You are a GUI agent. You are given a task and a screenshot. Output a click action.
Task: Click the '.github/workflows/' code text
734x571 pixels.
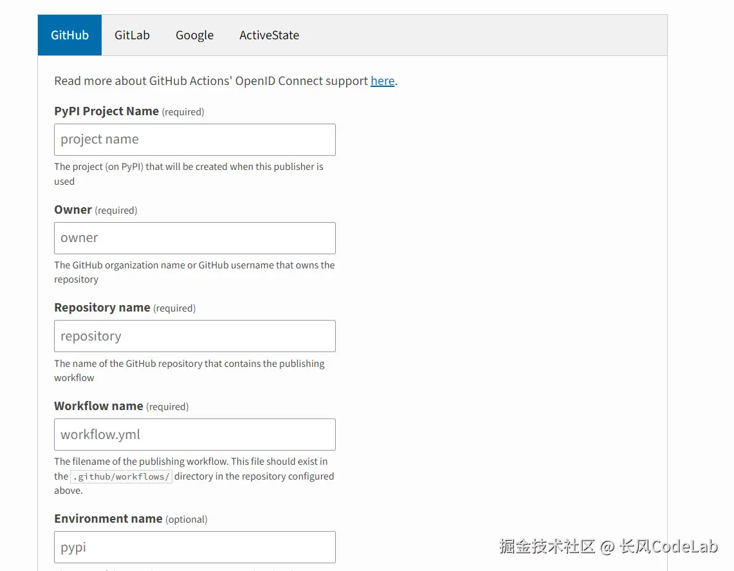pyautogui.click(x=121, y=477)
